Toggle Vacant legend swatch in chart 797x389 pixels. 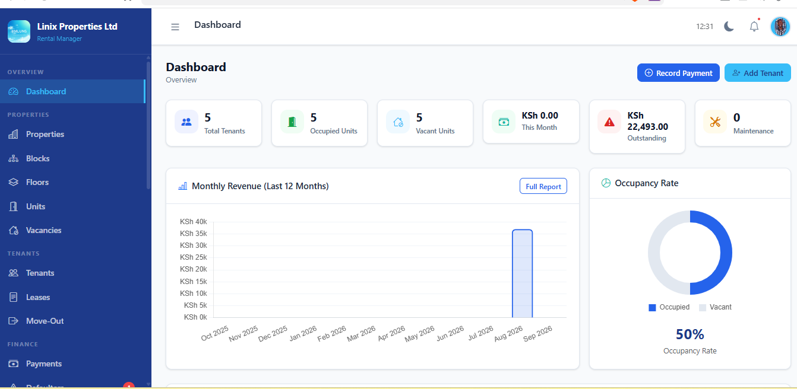tap(703, 307)
